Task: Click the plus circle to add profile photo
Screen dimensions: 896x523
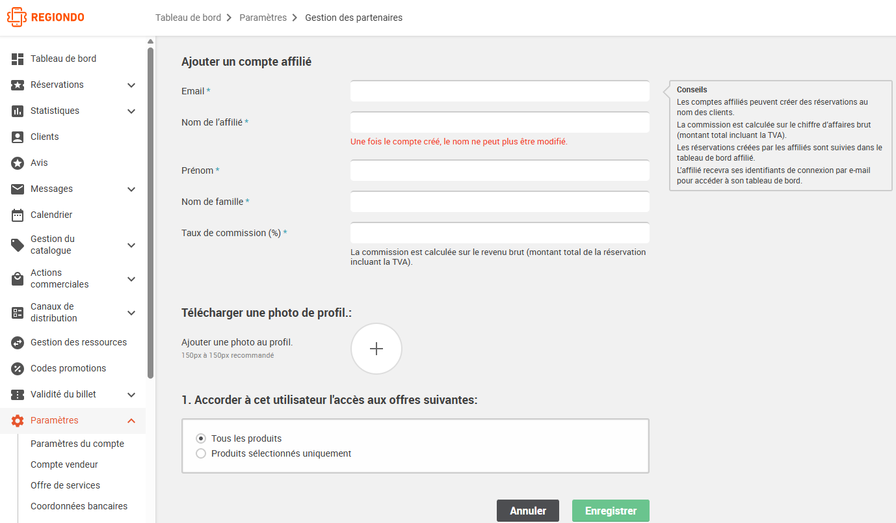Action: [x=376, y=349]
